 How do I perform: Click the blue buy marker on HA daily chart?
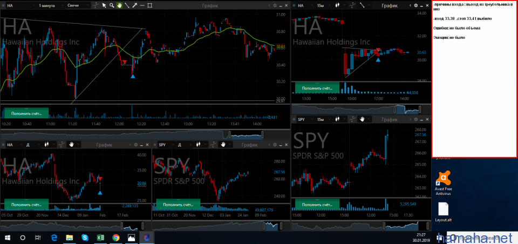click(100, 192)
